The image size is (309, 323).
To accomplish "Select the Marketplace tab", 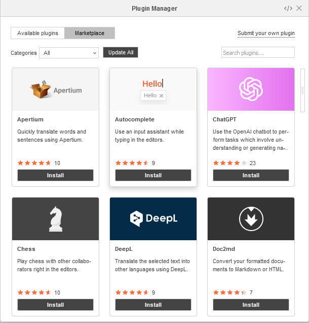I will (x=90, y=33).
